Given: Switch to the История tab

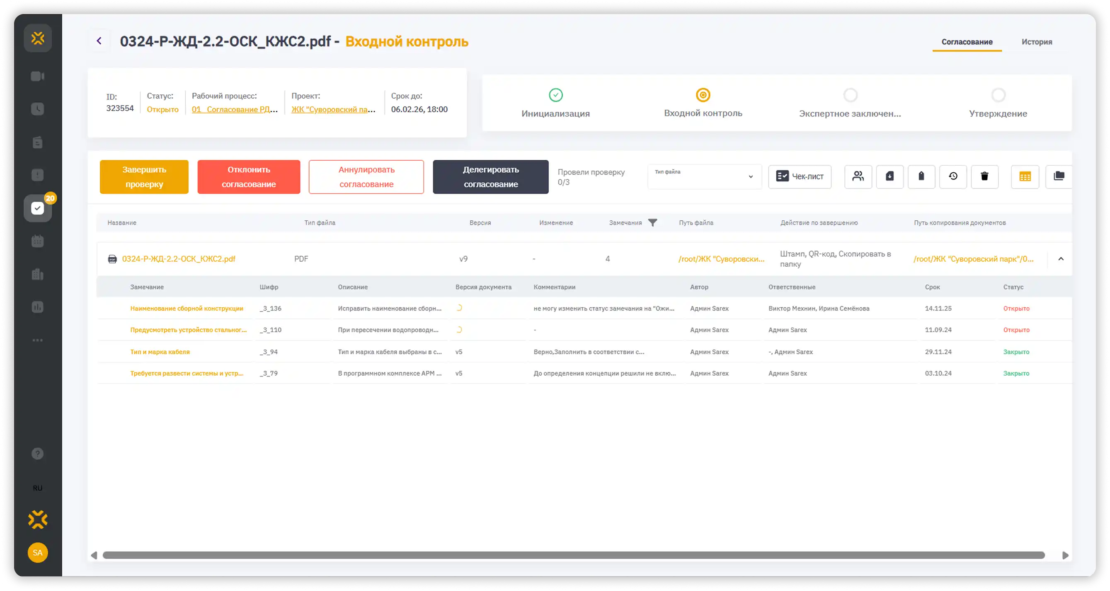Looking at the screenshot, I should pos(1036,42).
